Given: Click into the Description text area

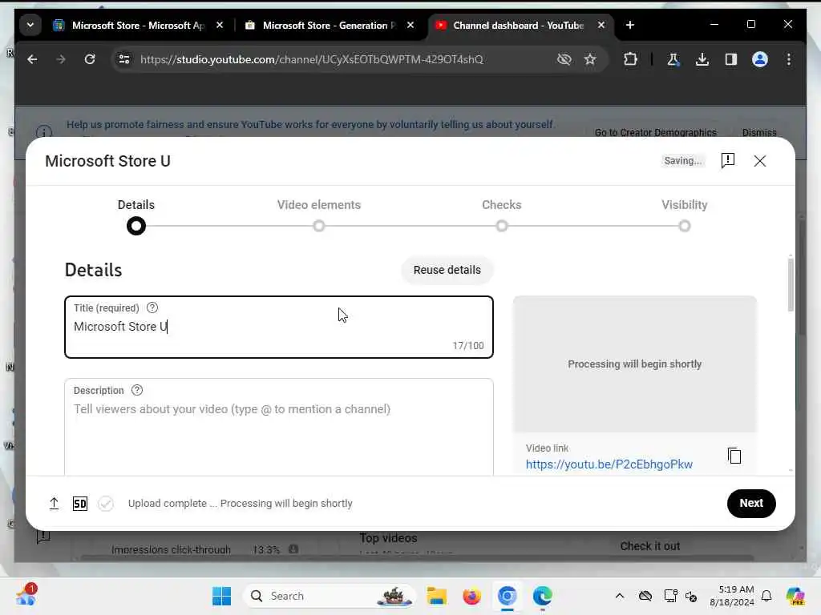Looking at the screenshot, I should pos(279,427).
